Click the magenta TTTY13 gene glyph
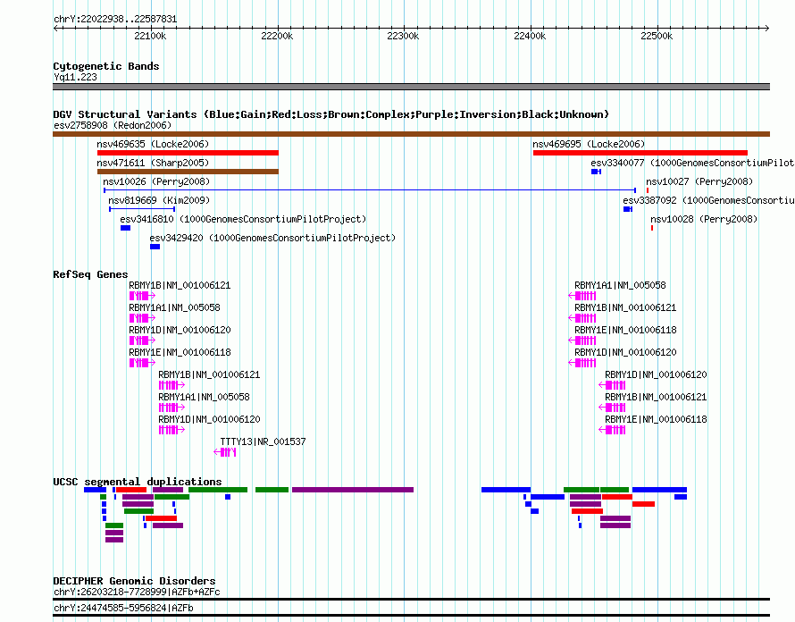This screenshot has height=622, width=795. [x=225, y=452]
